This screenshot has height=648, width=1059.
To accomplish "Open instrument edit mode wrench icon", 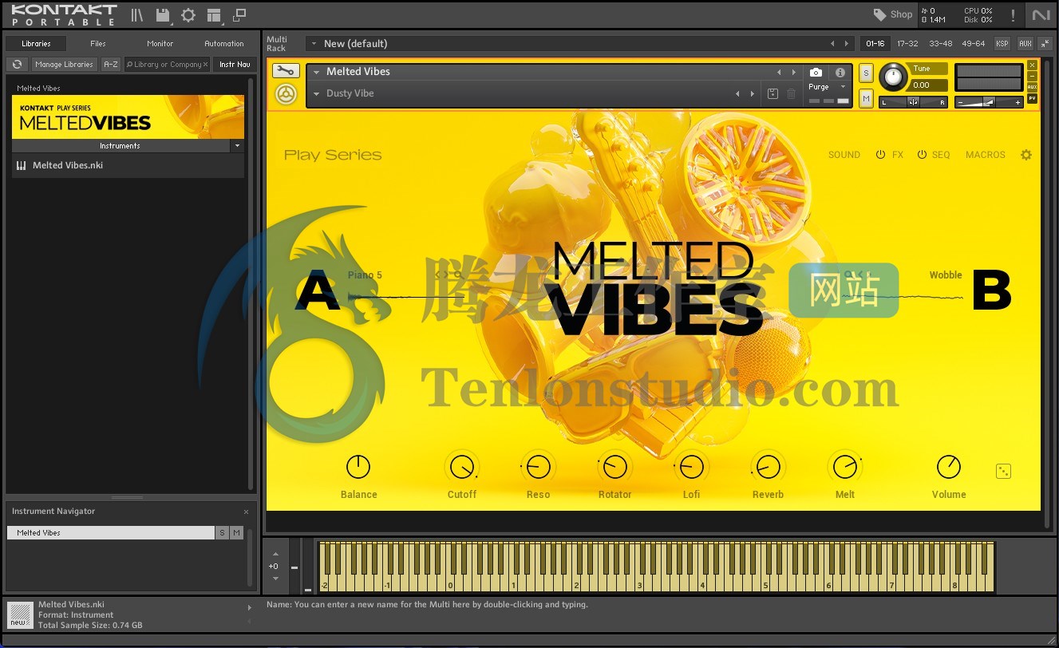I will click(x=286, y=70).
